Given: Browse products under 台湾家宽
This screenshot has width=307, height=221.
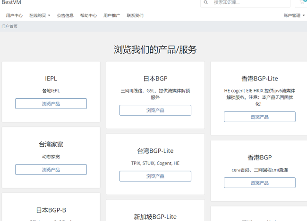Looking at the screenshot, I should coord(51,169).
